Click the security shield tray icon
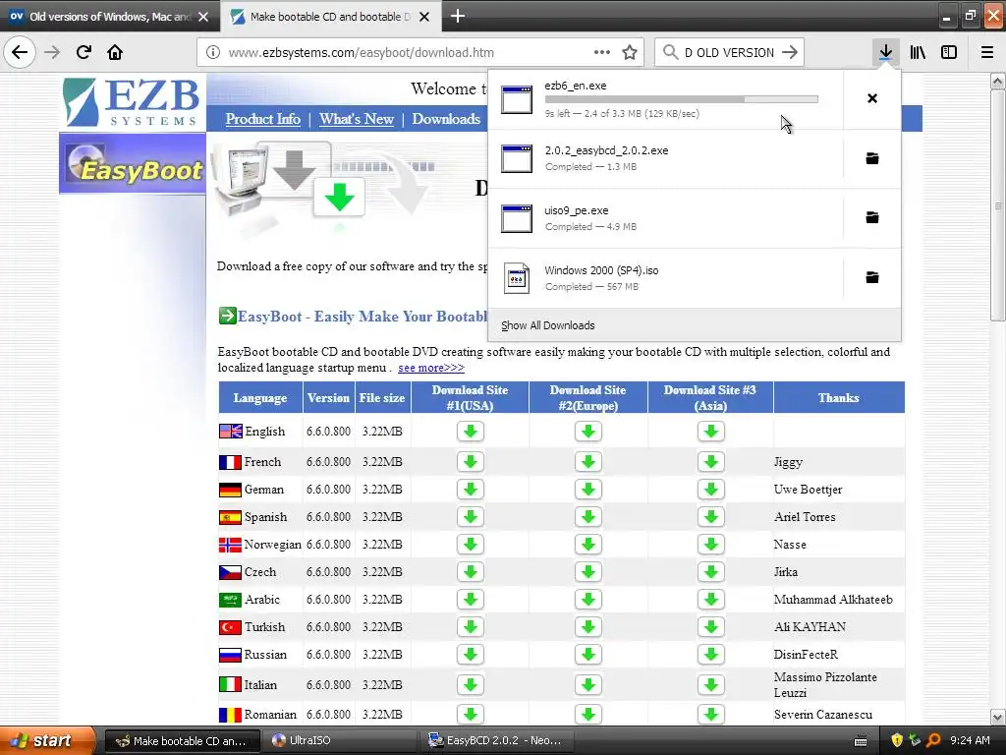This screenshot has width=1006, height=755. point(897,740)
